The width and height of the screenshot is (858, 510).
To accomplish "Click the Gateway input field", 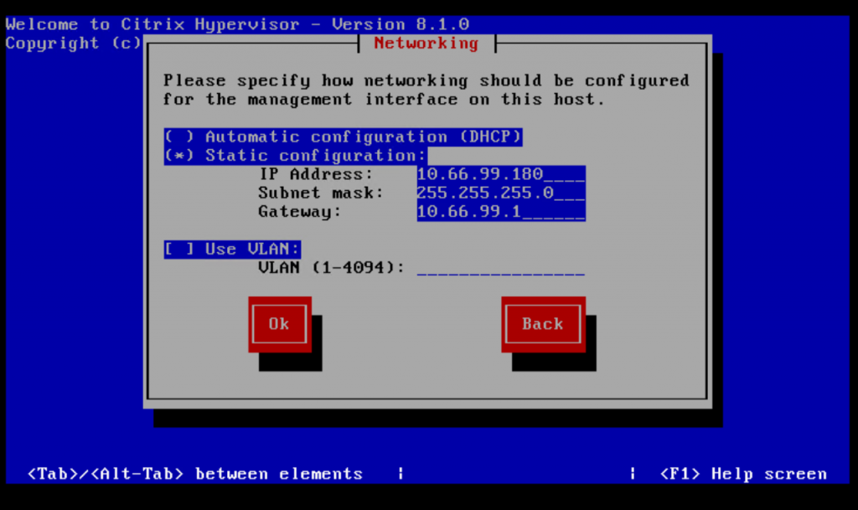I will [x=501, y=212].
